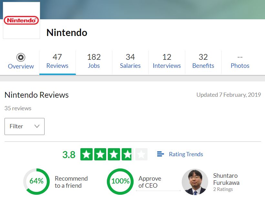
Task: View the 34 Salaries tab
Action: pyautogui.click(x=130, y=62)
